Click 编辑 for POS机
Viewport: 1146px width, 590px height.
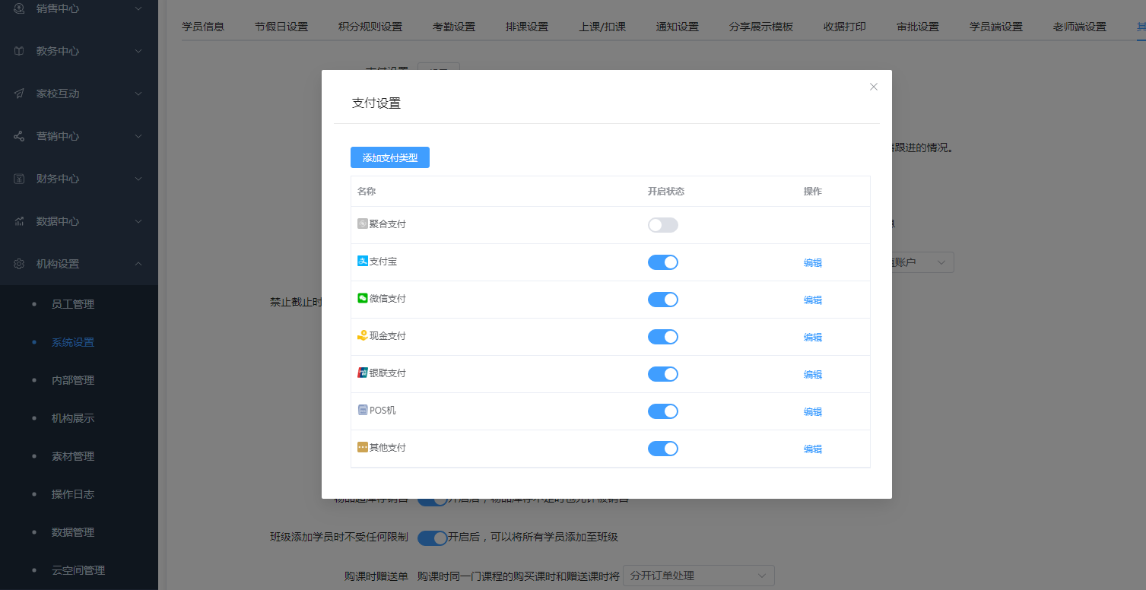point(813,411)
